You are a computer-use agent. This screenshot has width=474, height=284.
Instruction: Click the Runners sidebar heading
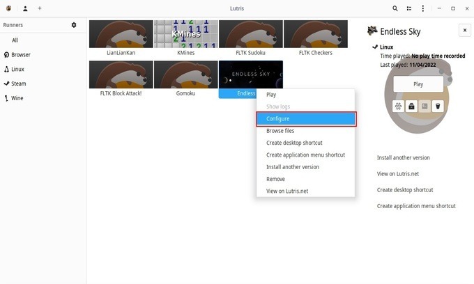click(13, 25)
